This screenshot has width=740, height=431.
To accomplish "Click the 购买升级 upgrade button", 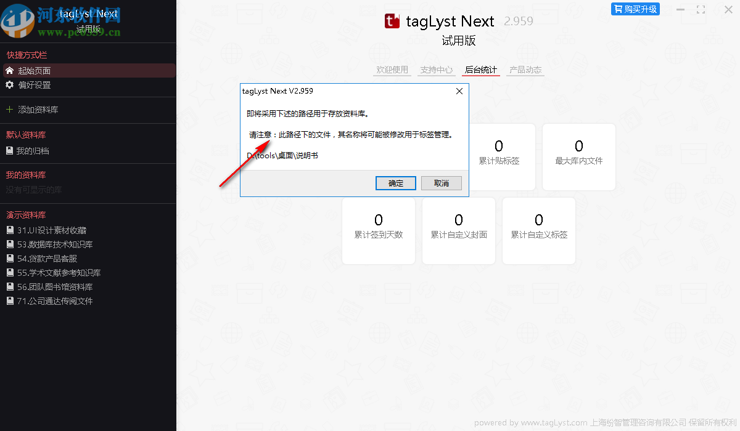I will [635, 9].
